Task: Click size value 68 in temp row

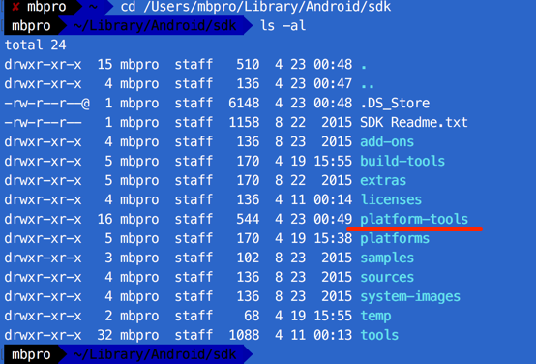Action: coord(252,316)
